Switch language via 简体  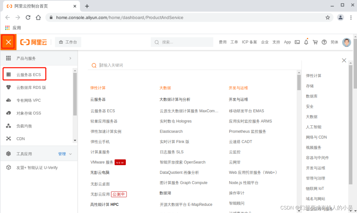point(334,42)
